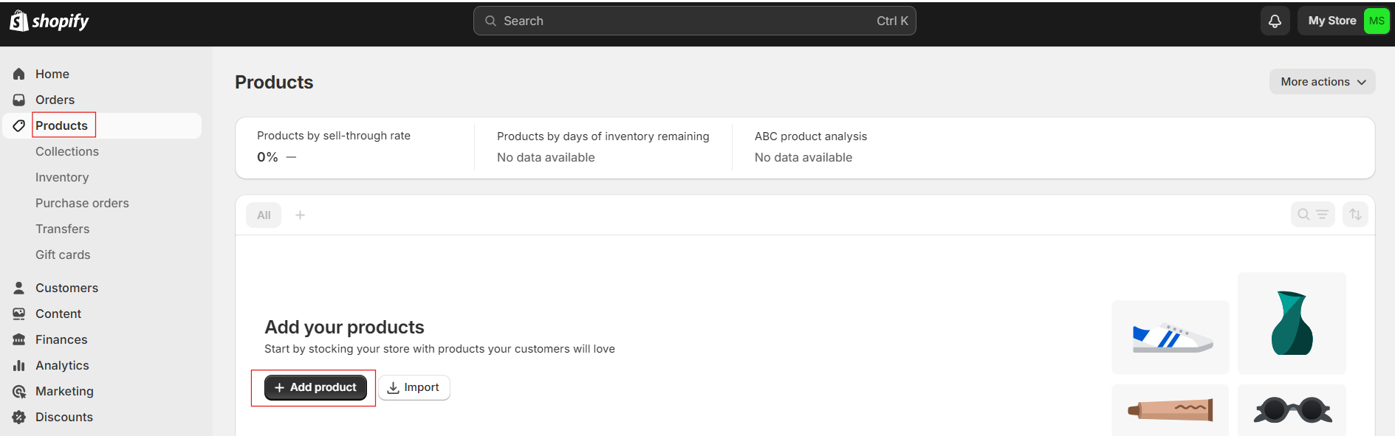The height and width of the screenshot is (436, 1395).
Task: Click the Home house icon
Action: (19, 74)
